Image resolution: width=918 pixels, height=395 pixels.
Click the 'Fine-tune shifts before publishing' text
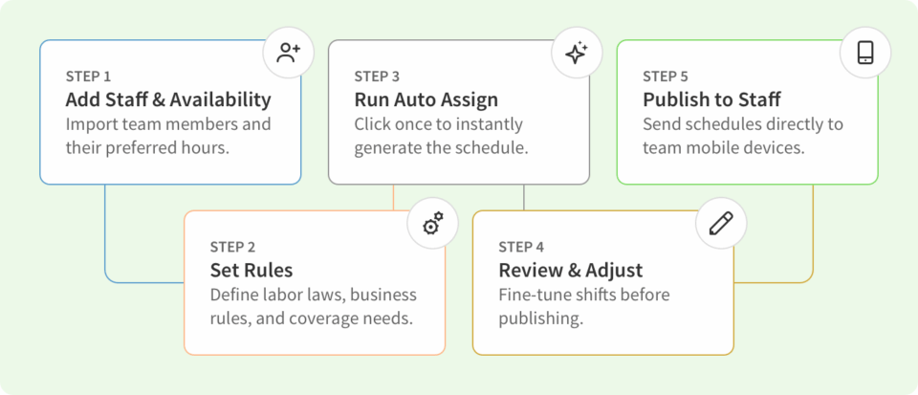pyautogui.click(x=583, y=307)
